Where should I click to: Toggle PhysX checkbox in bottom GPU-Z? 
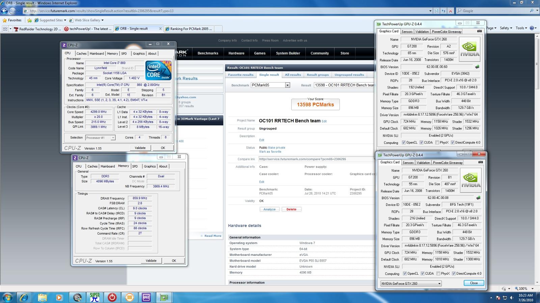tap(438, 274)
